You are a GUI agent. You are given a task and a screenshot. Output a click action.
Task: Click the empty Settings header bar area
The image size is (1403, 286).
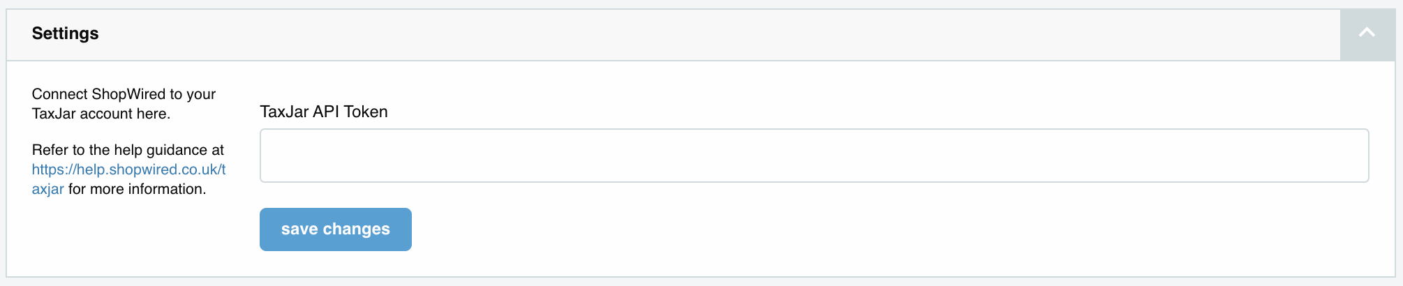698,33
